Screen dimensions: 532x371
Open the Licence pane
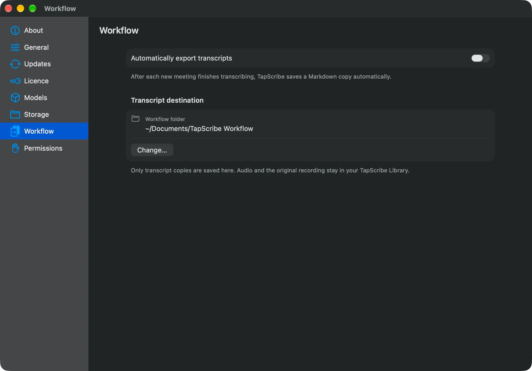click(44, 81)
